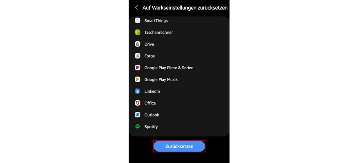The width and height of the screenshot is (359, 163).
Task: Select the Google Play Musik text label
Action: 161,80
